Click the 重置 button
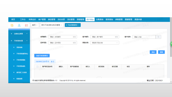Screen dimensions: 172x97 (x=161, y=52)
